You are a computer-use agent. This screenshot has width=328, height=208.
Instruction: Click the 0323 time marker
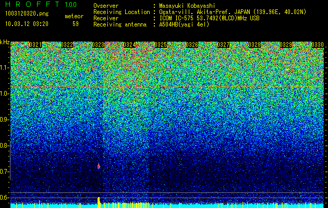pos(98,45)
